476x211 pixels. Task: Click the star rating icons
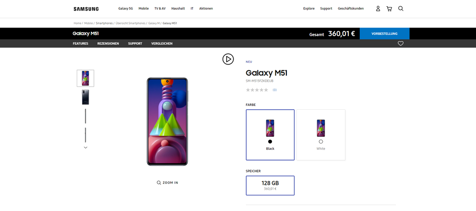[x=257, y=90]
